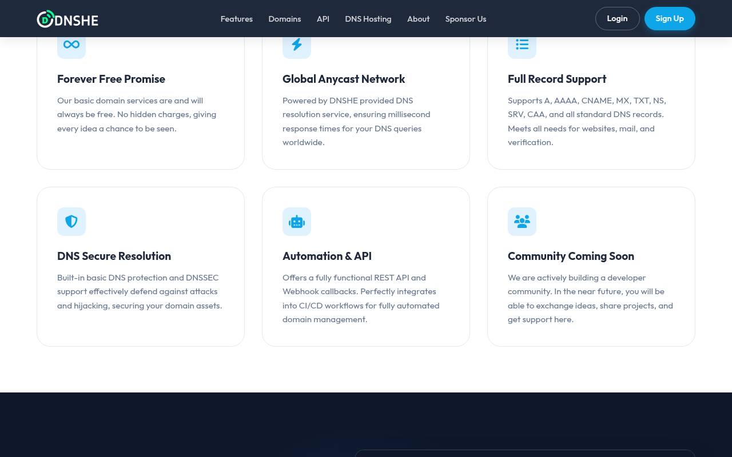Select the Global Anycast Network heading

344,79
